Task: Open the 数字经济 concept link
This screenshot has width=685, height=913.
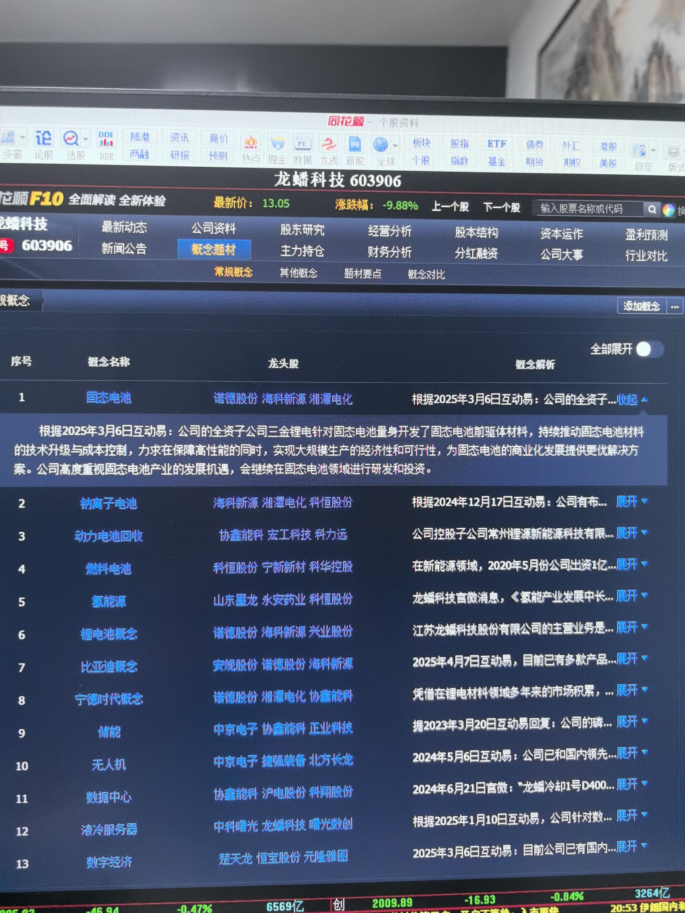Action: pyautogui.click(x=109, y=862)
